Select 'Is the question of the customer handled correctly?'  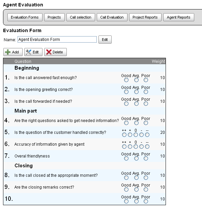60,132
